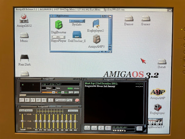The image size is (185, 139).
Task: Click the 600 Hz equalizer band slider
Action: pos(49,121)
